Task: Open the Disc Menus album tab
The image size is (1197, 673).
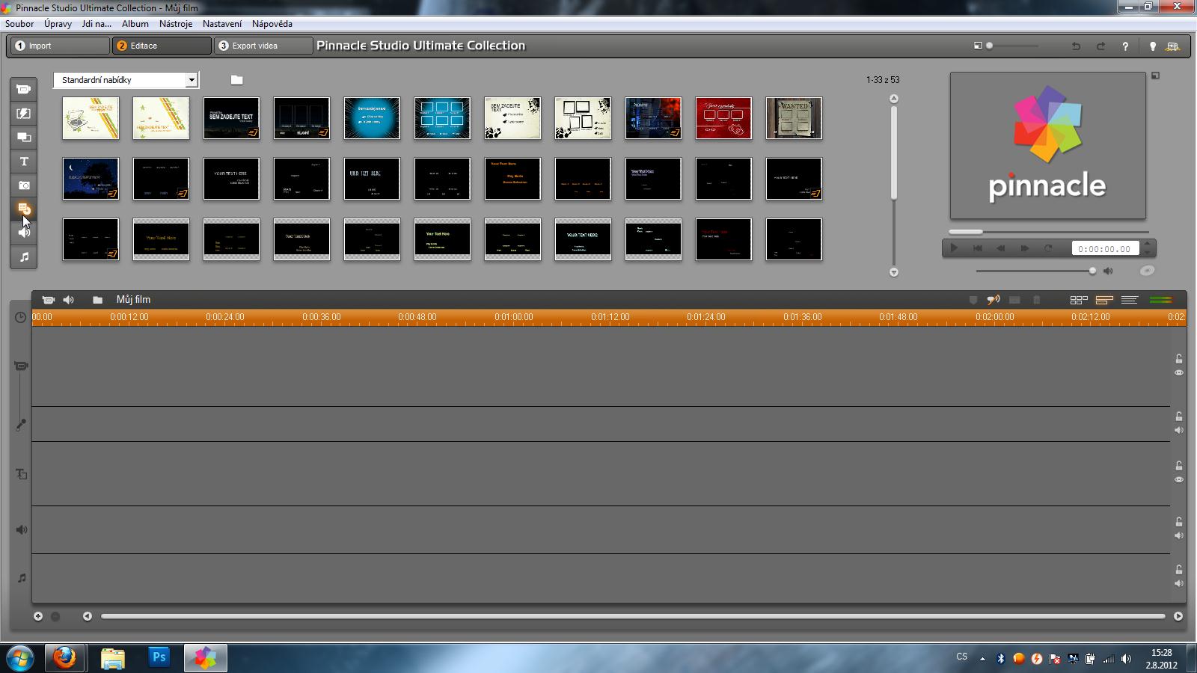Action: tap(23, 209)
